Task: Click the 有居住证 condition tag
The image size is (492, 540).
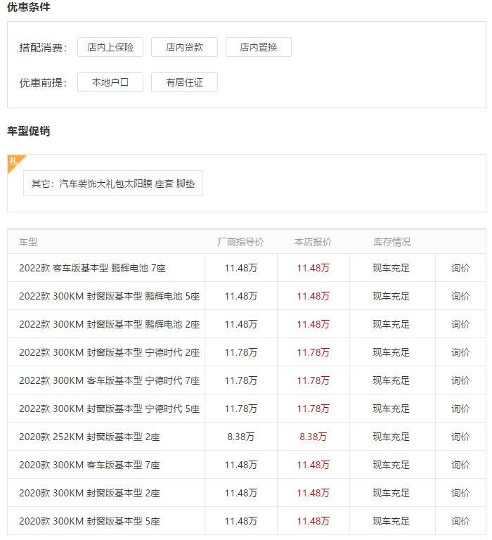Action: tap(184, 82)
